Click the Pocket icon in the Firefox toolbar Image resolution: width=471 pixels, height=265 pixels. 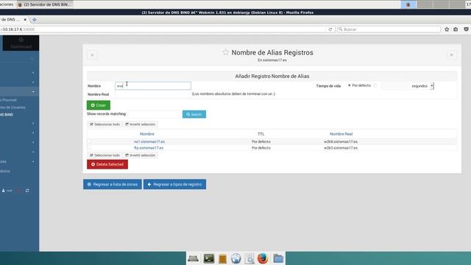pos(466,29)
